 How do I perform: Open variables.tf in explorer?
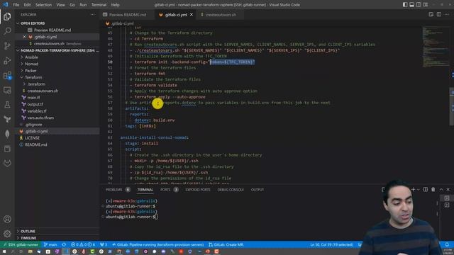[x=37, y=111]
